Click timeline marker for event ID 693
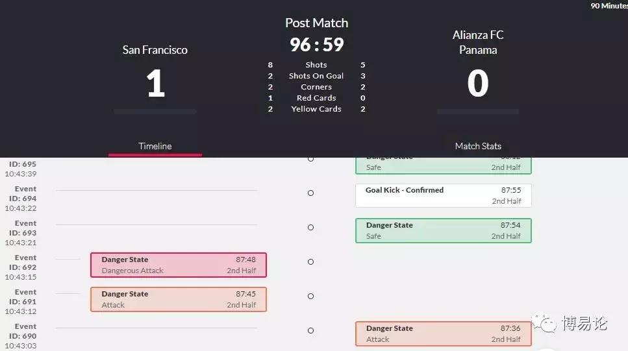 tap(310, 227)
